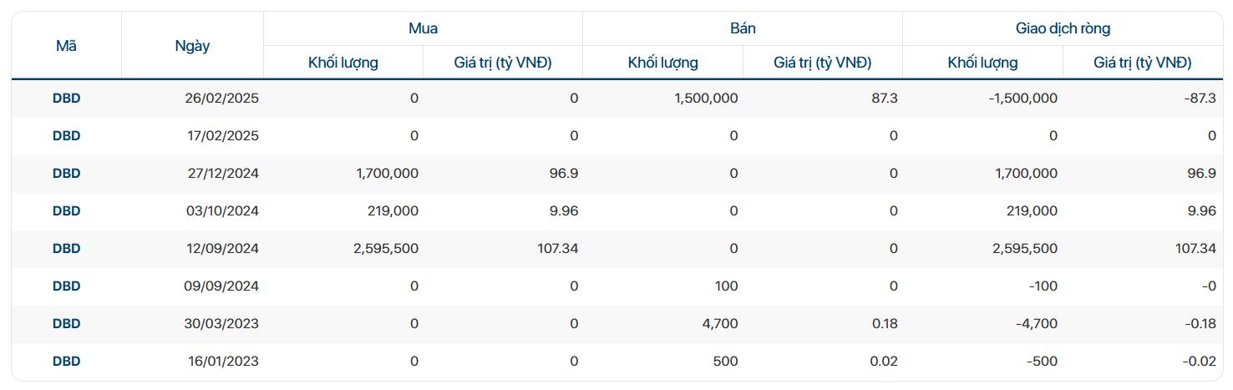Click "Giá trị (tỷ VNĐ)" header under Bán
Screen dimensions: 1233x390
[x=823, y=63]
